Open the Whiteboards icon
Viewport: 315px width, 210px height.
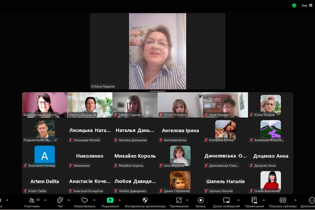coord(226,200)
